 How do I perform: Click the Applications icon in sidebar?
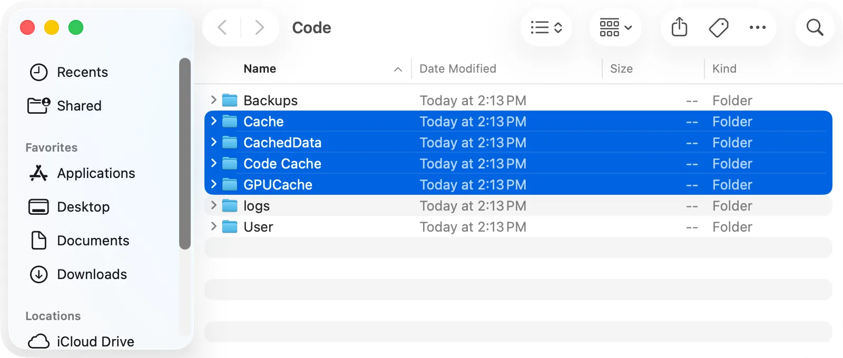pos(38,173)
